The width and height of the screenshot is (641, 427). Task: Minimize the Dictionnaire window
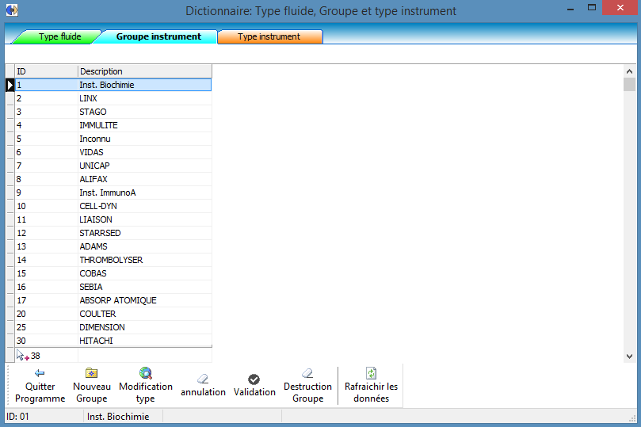[570, 8]
